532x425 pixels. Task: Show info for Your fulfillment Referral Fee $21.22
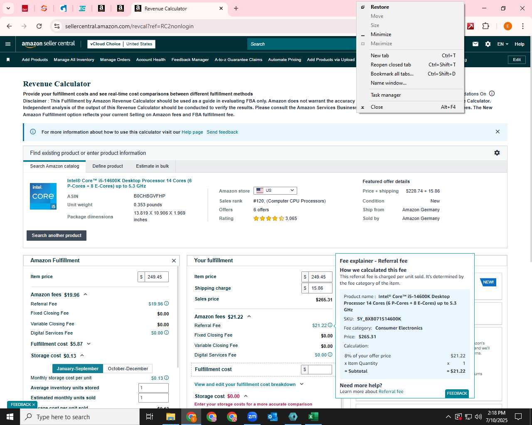pos(330,325)
